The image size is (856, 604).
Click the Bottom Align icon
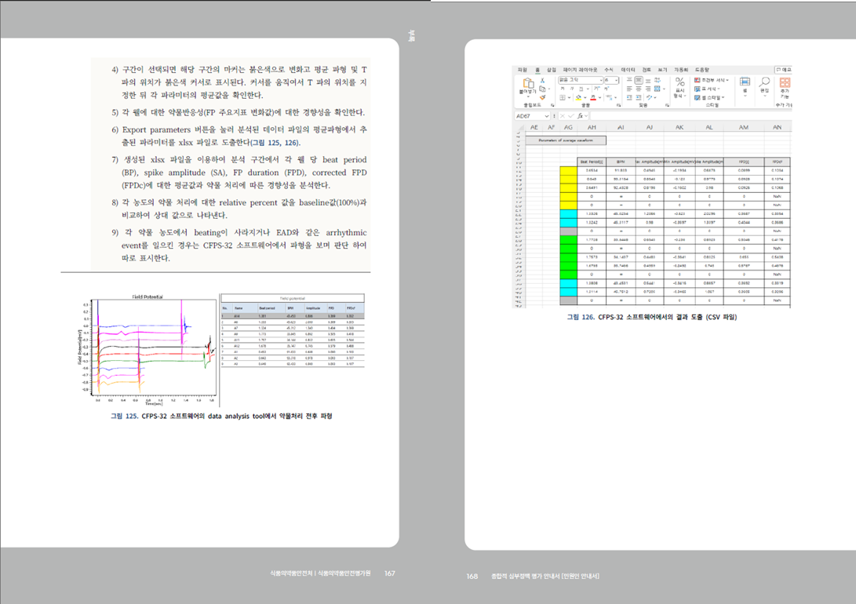click(x=648, y=81)
